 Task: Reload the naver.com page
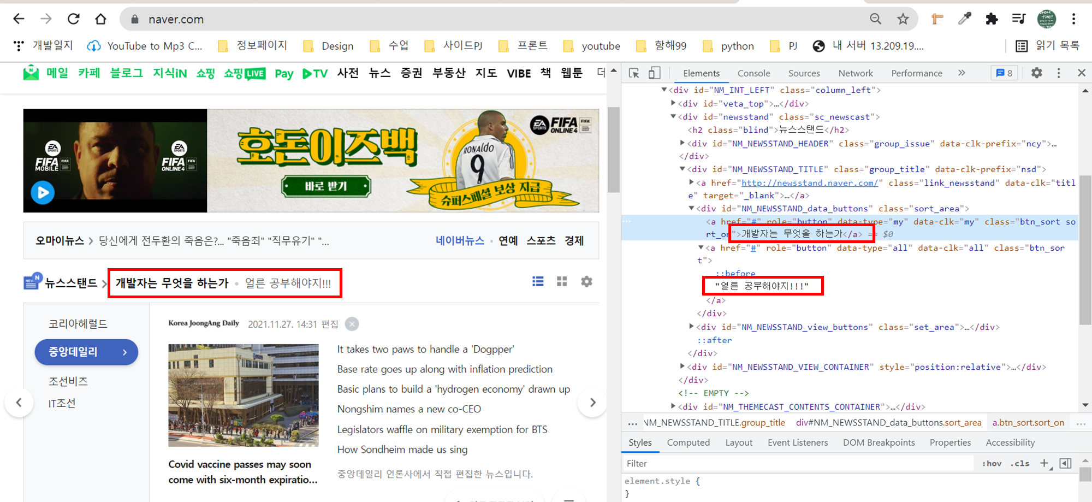(x=73, y=19)
